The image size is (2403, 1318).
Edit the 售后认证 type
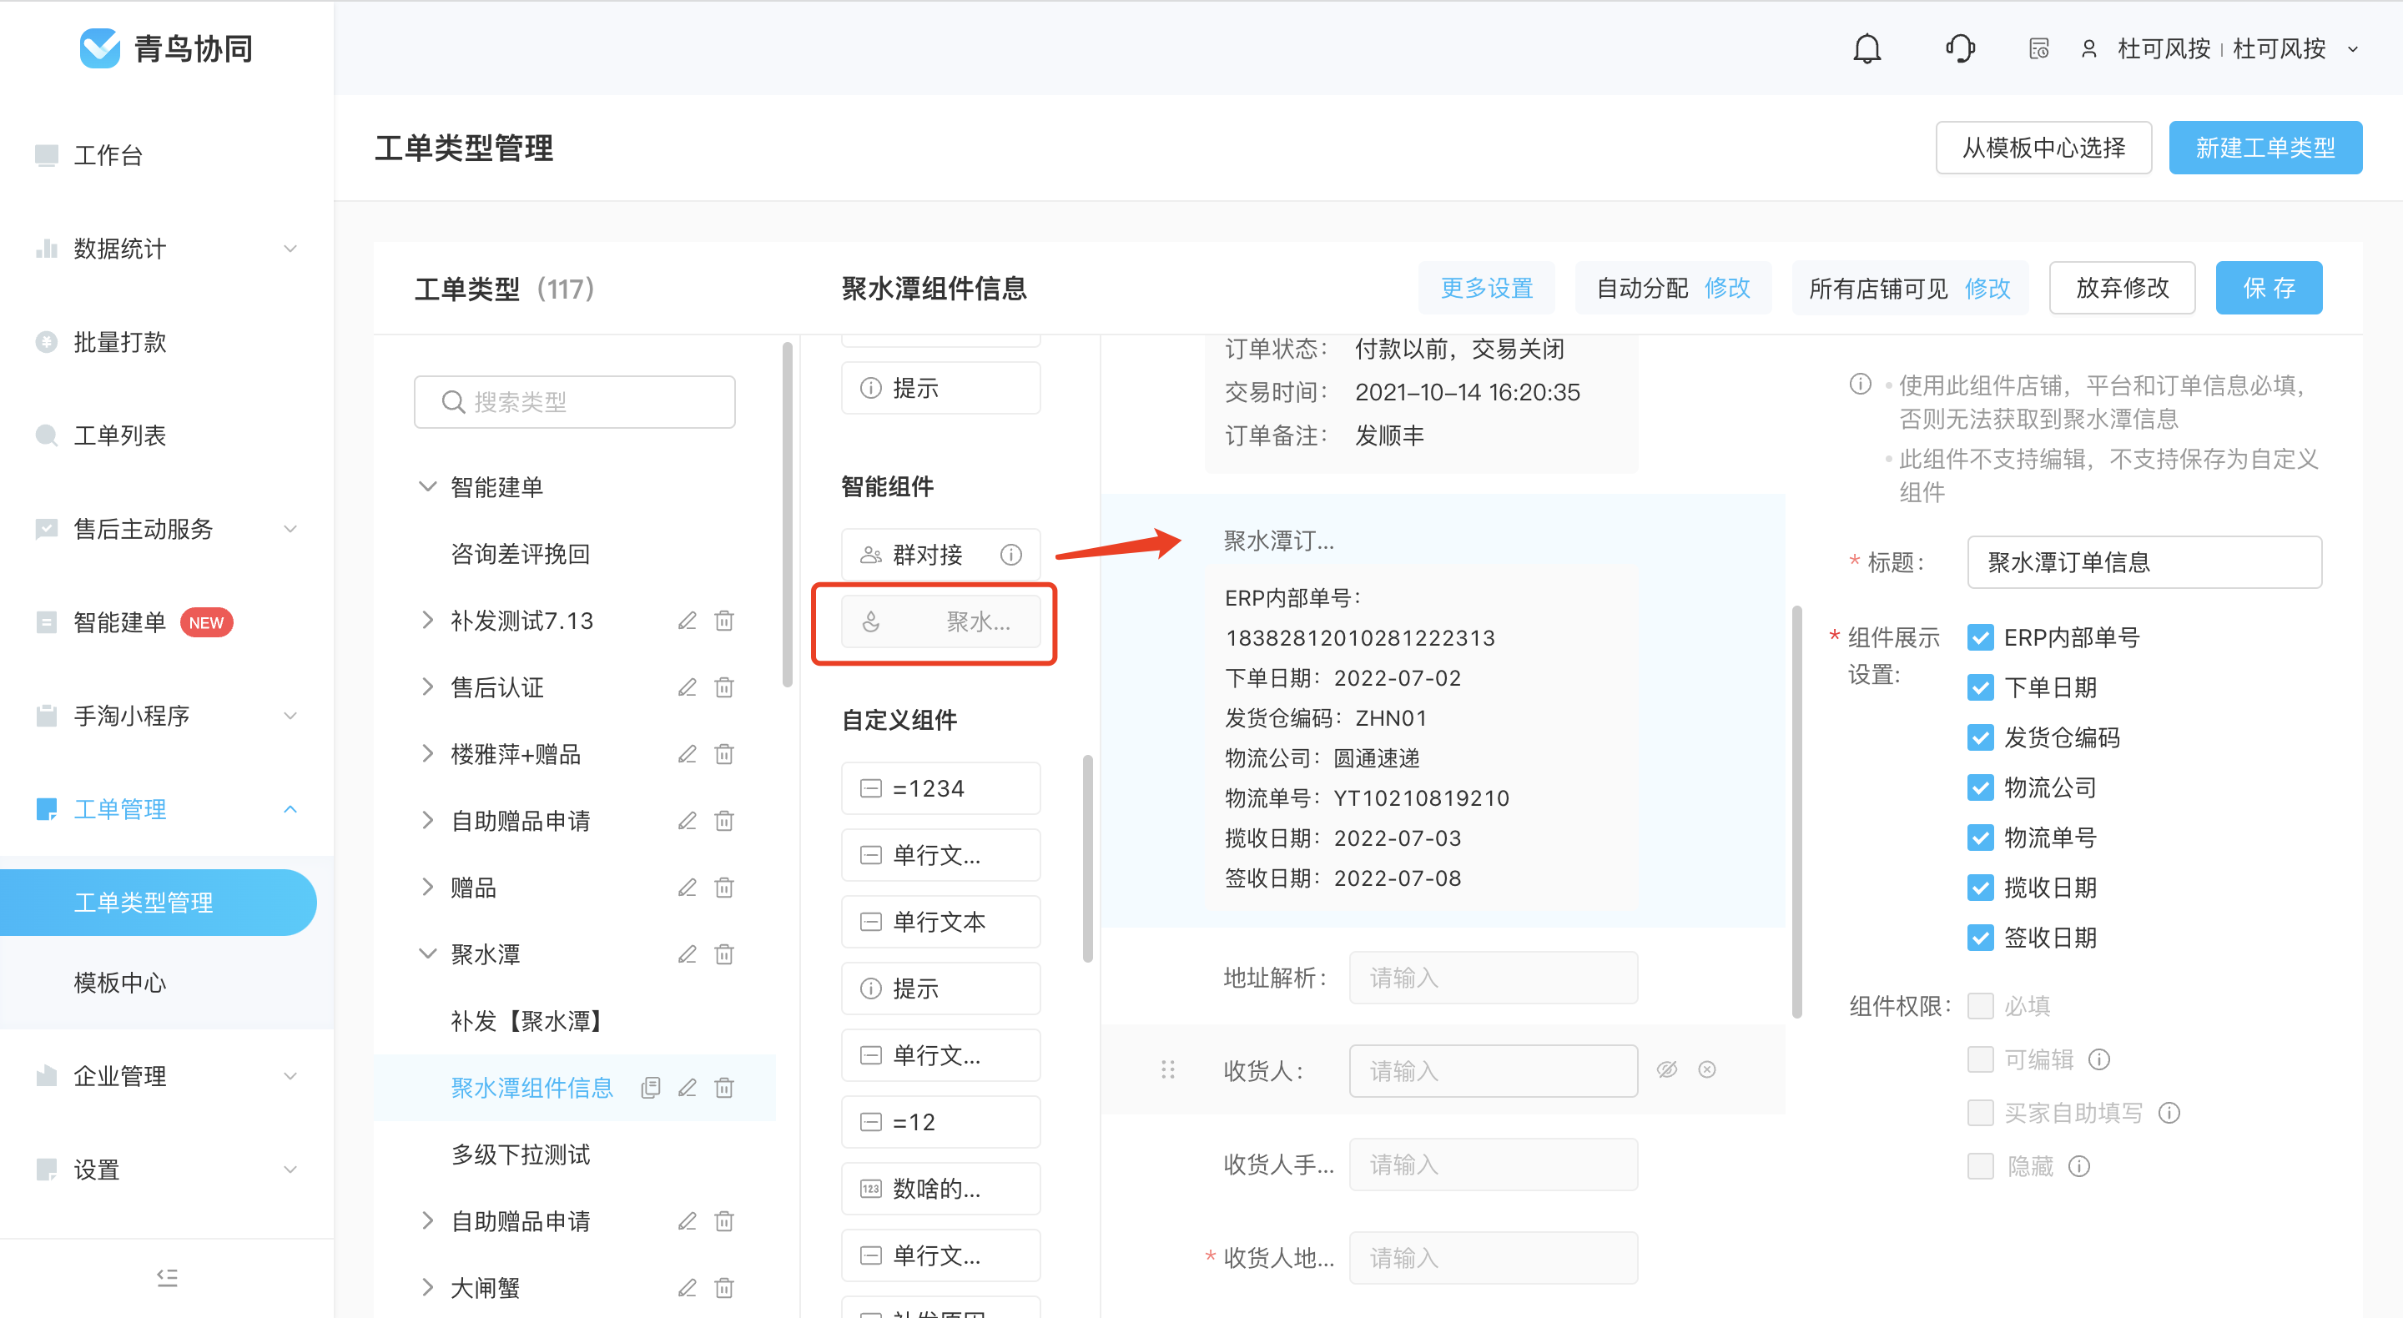tap(688, 687)
